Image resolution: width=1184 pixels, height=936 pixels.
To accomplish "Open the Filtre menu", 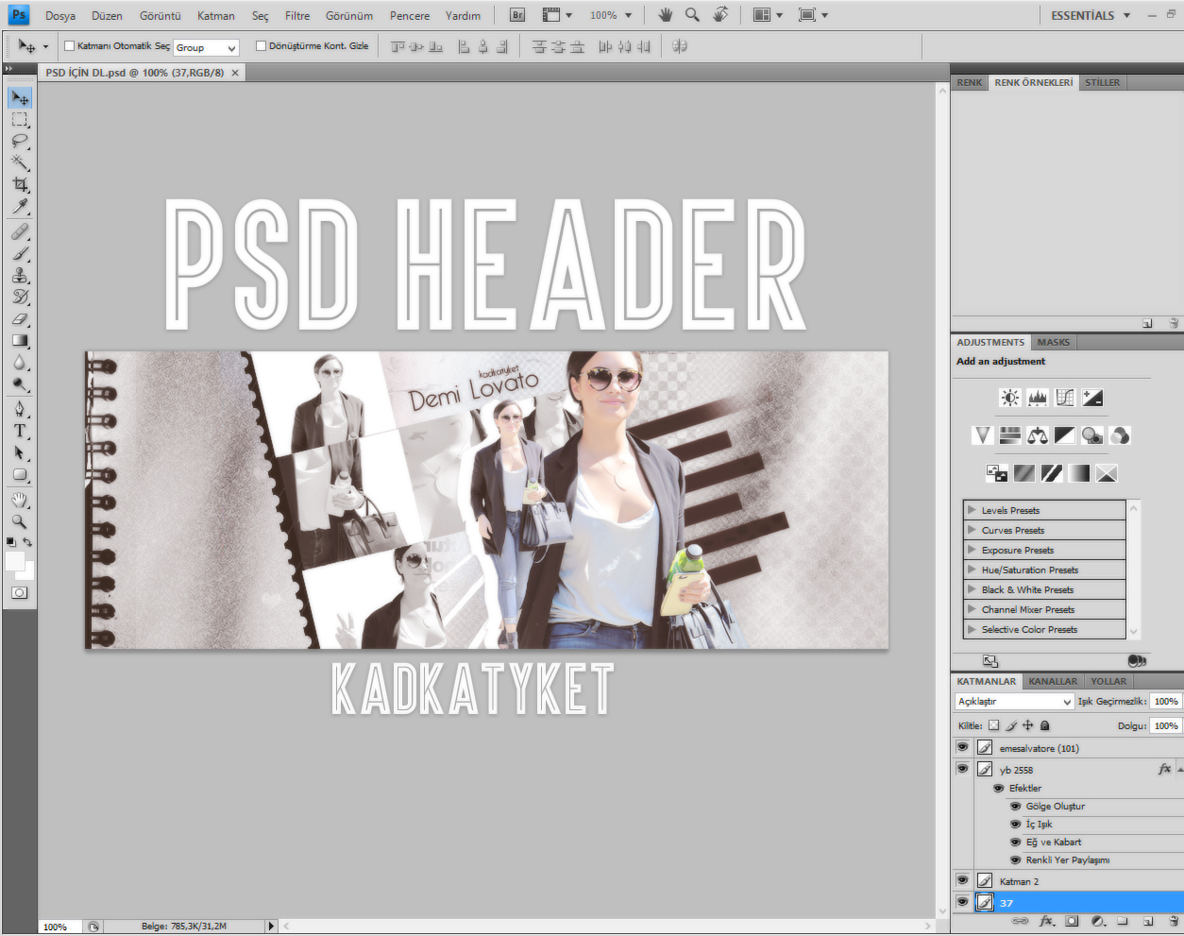I will [297, 15].
